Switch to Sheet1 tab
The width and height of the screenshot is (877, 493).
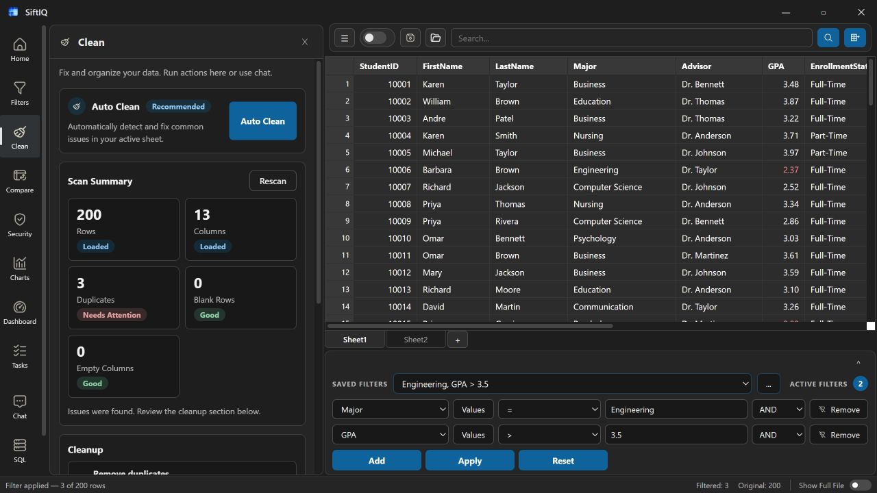click(x=355, y=339)
